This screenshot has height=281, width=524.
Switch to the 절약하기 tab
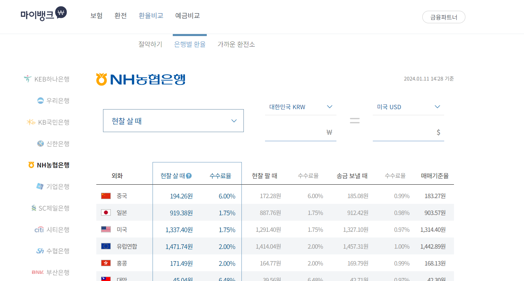(x=150, y=44)
